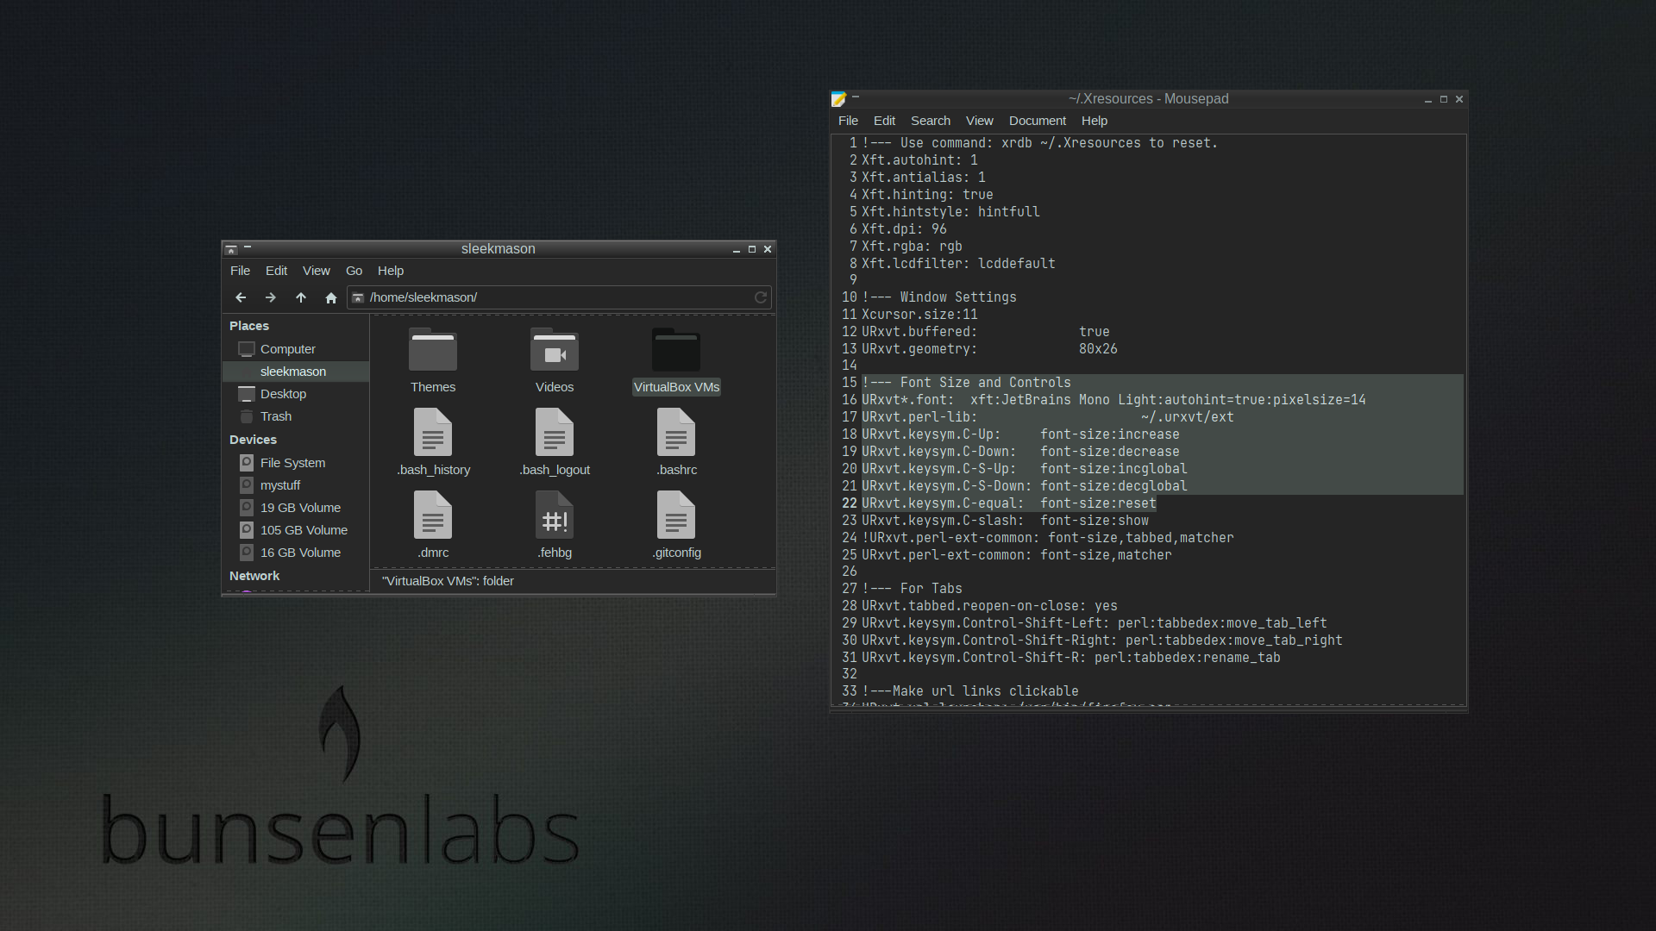Close the sleekmason file manager window
1656x931 pixels.
(768, 249)
